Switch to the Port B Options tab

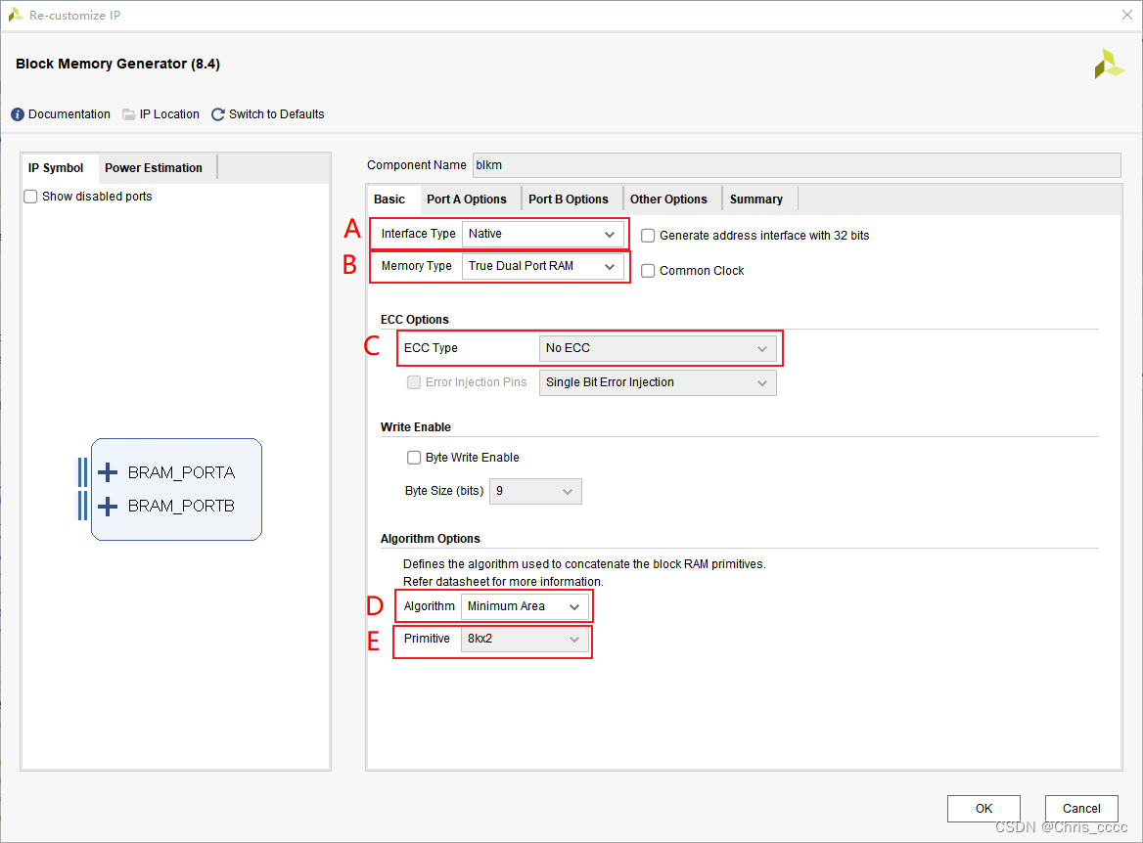[569, 200]
